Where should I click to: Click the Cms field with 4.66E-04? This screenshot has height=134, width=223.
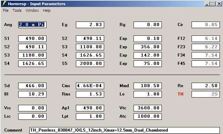(90, 86)
